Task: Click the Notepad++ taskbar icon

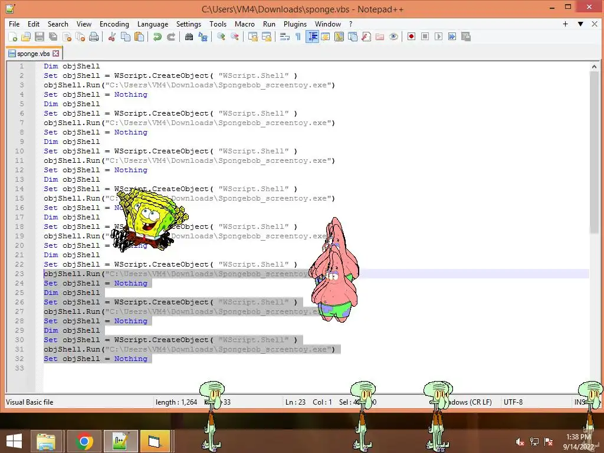Action: coord(120,441)
